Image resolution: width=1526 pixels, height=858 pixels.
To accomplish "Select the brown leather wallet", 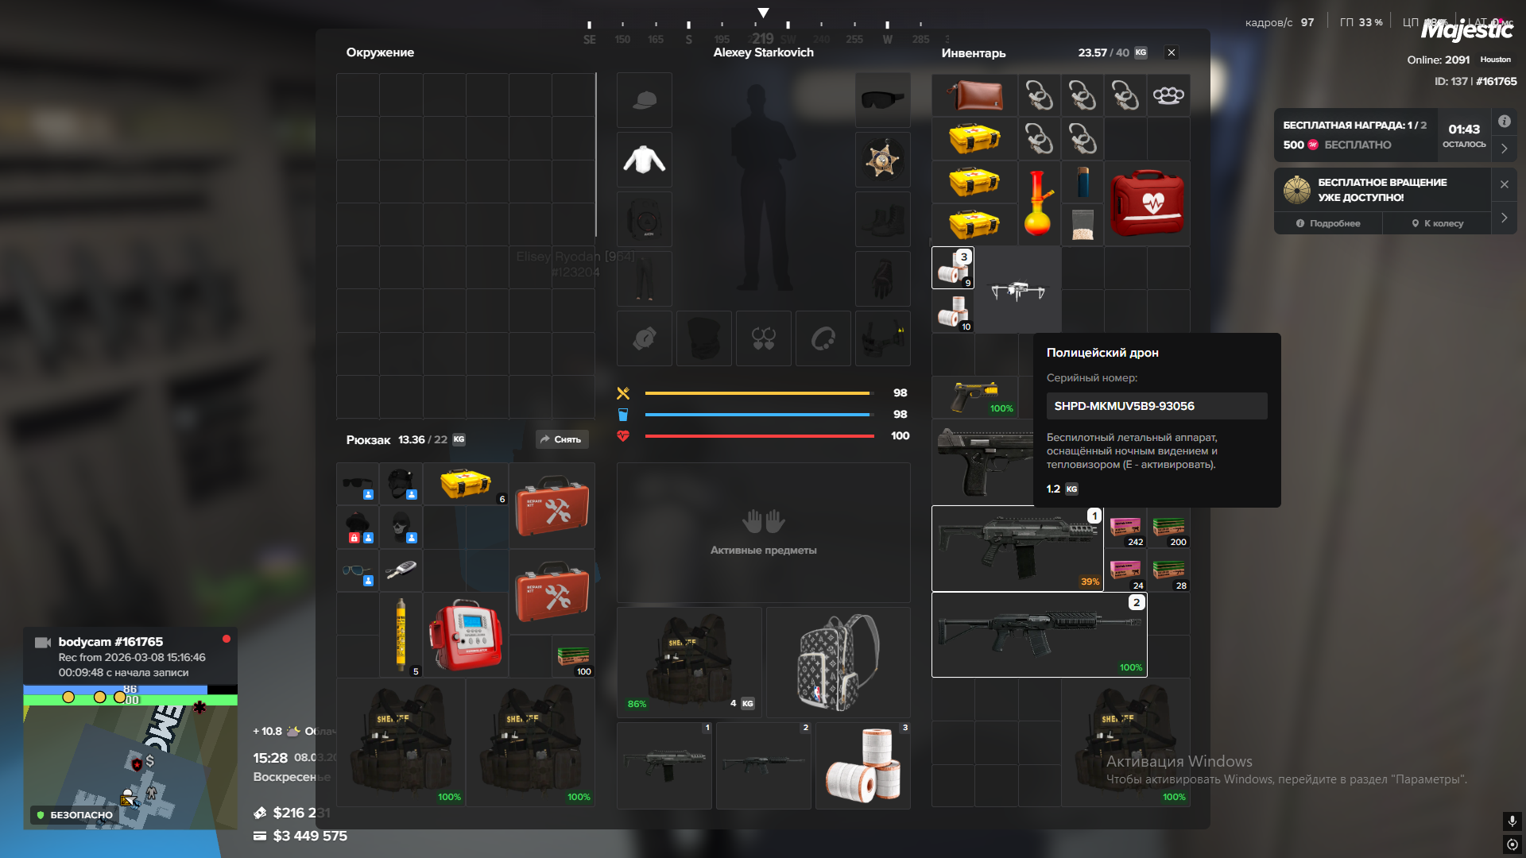I will click(x=974, y=95).
